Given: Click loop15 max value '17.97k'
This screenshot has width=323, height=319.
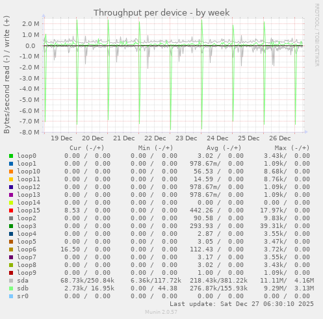Looking at the screenshot, I should (x=273, y=211).
